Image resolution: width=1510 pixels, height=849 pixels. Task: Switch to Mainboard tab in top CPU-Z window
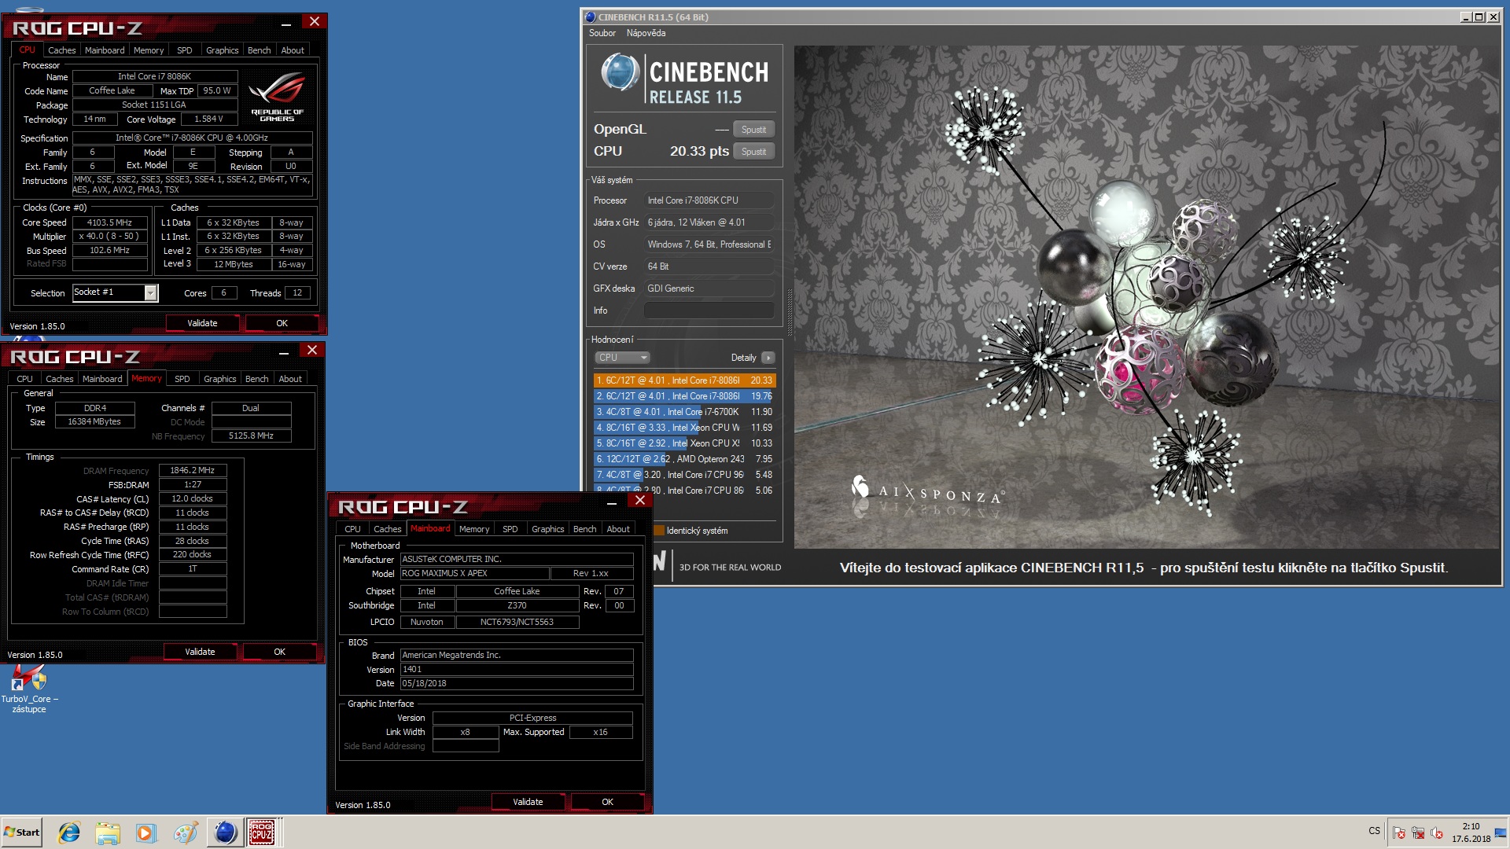click(x=105, y=50)
